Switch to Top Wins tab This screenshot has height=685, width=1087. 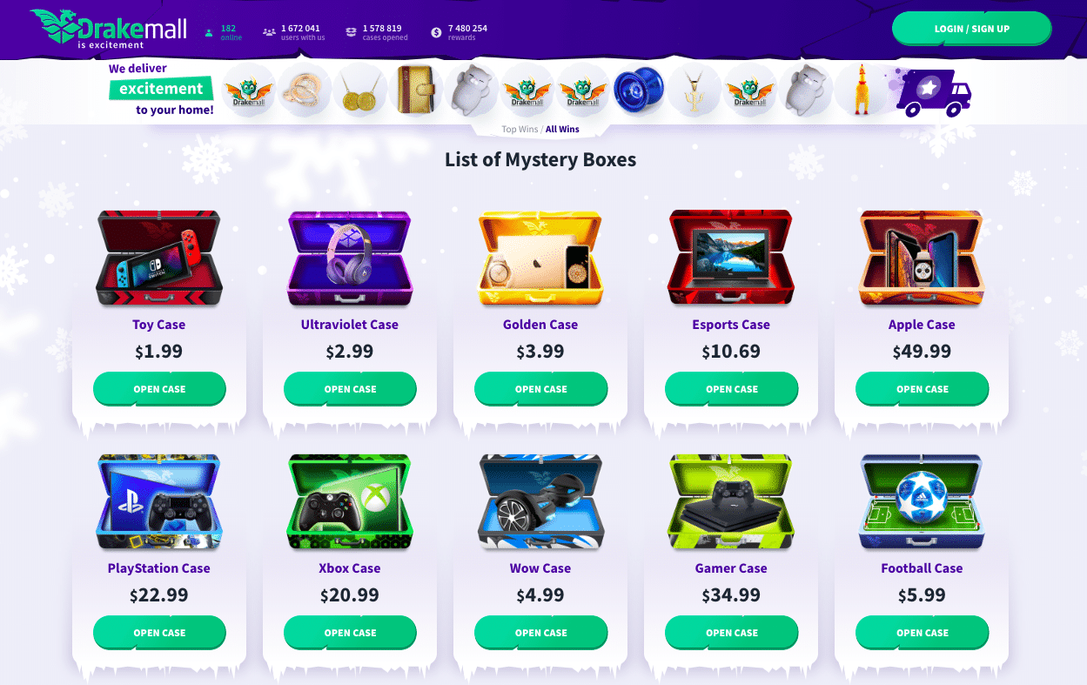(520, 130)
